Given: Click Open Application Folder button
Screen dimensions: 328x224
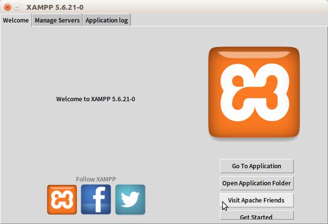Looking at the screenshot, I should point(257,183).
